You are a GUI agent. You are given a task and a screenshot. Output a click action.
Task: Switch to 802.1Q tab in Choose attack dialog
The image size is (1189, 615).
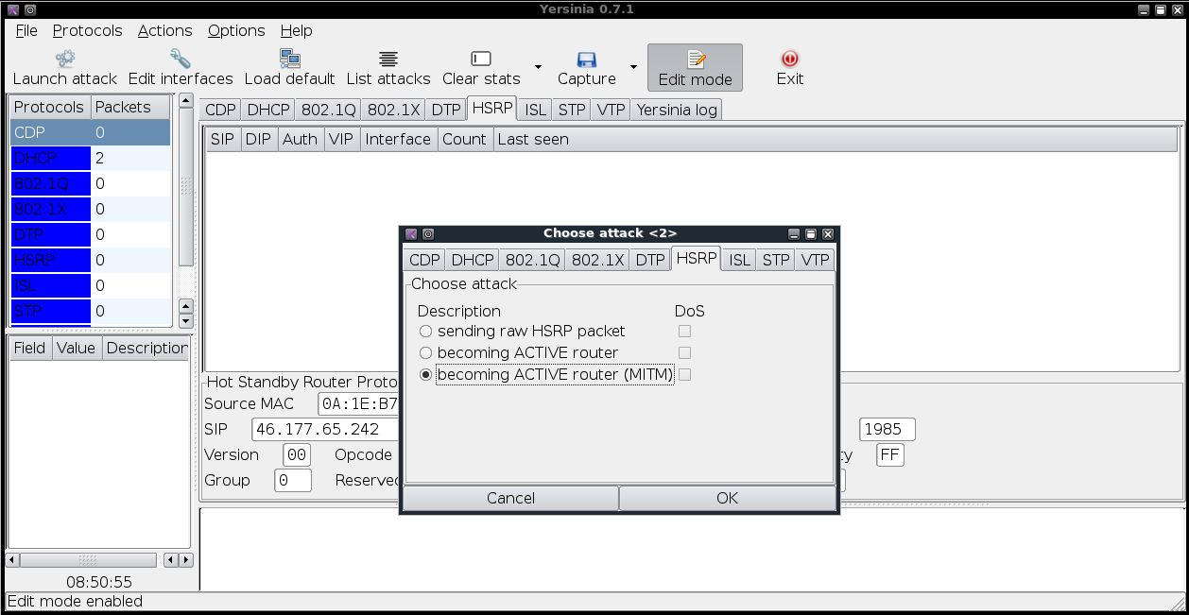(533, 260)
